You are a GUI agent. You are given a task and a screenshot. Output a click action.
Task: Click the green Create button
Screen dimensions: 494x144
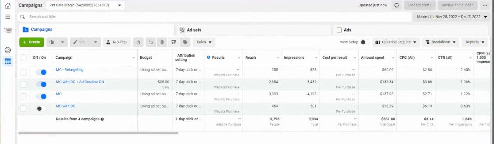point(32,42)
